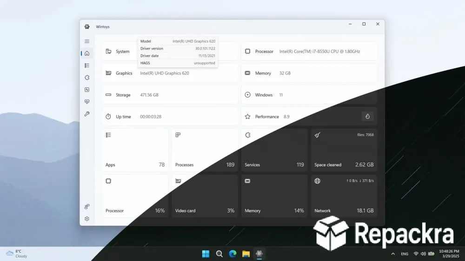Image resolution: width=465 pixels, height=261 pixels.
Task: Open the Windows Start button on taskbar
Action: click(206, 254)
